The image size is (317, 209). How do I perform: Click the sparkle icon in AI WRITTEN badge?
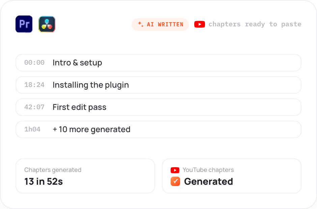point(141,24)
